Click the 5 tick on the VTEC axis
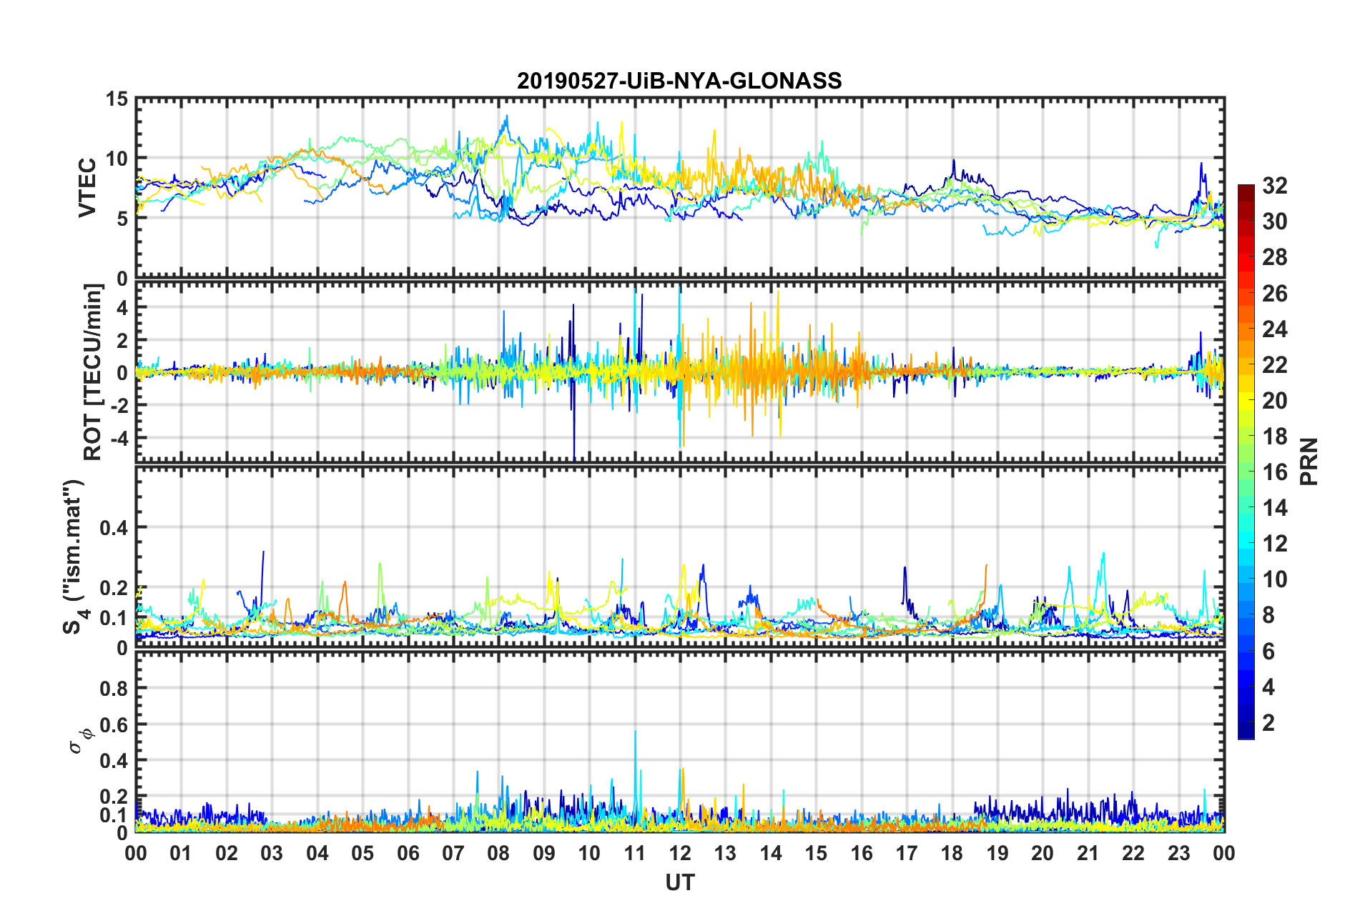Image resolution: width=1360 pixels, height=923 pixels. pyautogui.click(x=122, y=219)
